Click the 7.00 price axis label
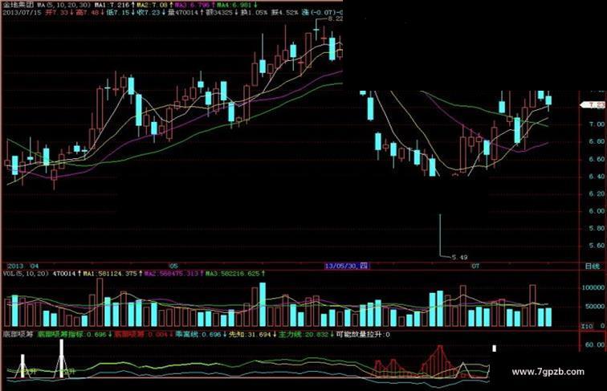This screenshot has height=391, width=607. coord(596,124)
